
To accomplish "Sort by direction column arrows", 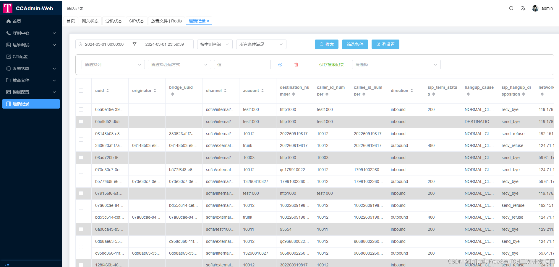I will click(412, 91).
